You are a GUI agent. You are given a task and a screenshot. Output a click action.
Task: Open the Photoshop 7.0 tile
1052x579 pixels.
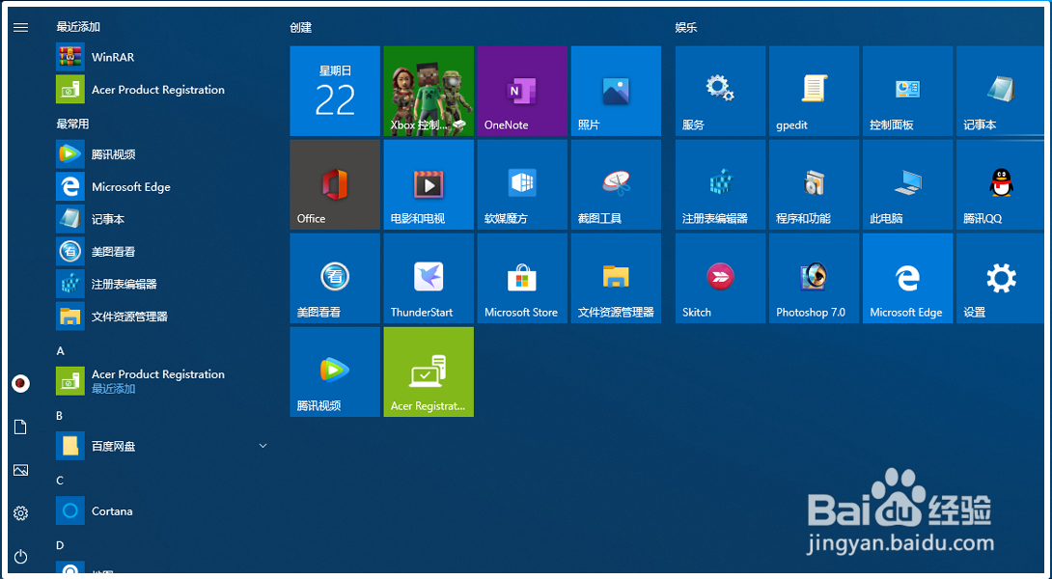(814, 279)
